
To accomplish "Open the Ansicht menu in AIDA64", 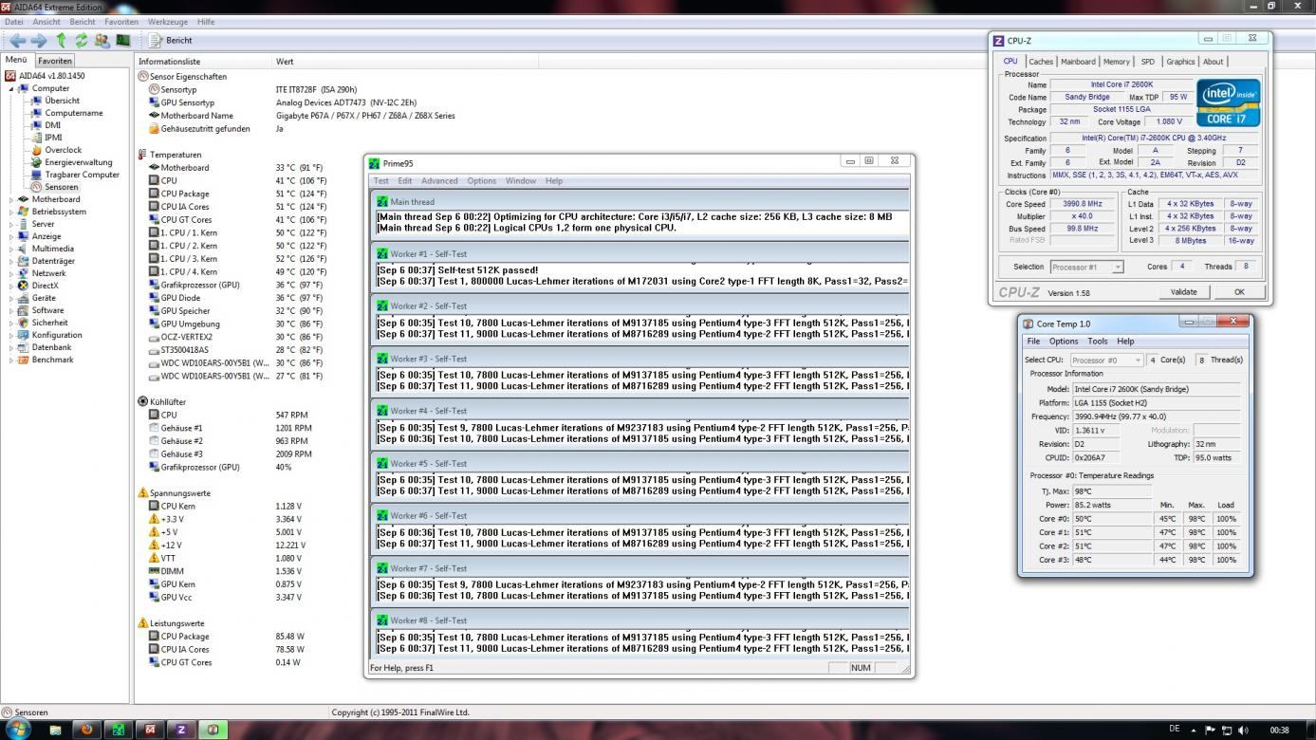I will click(x=46, y=21).
